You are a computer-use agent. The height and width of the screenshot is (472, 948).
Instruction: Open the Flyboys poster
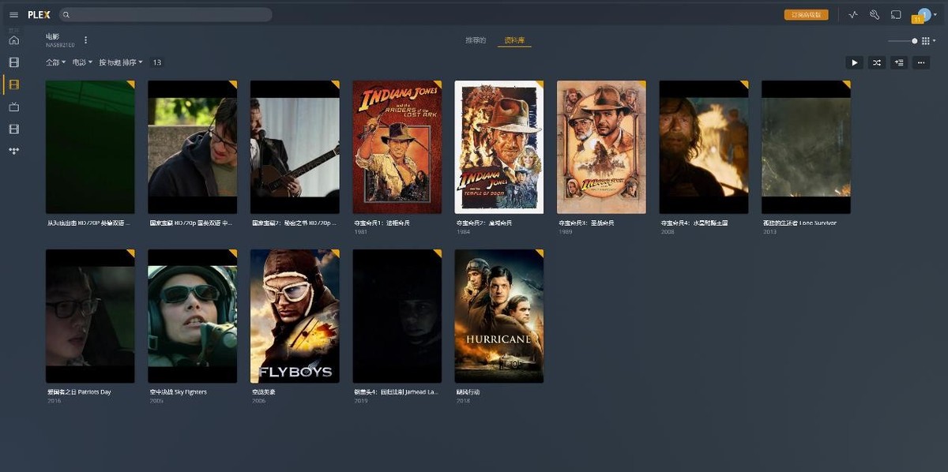pyautogui.click(x=295, y=316)
